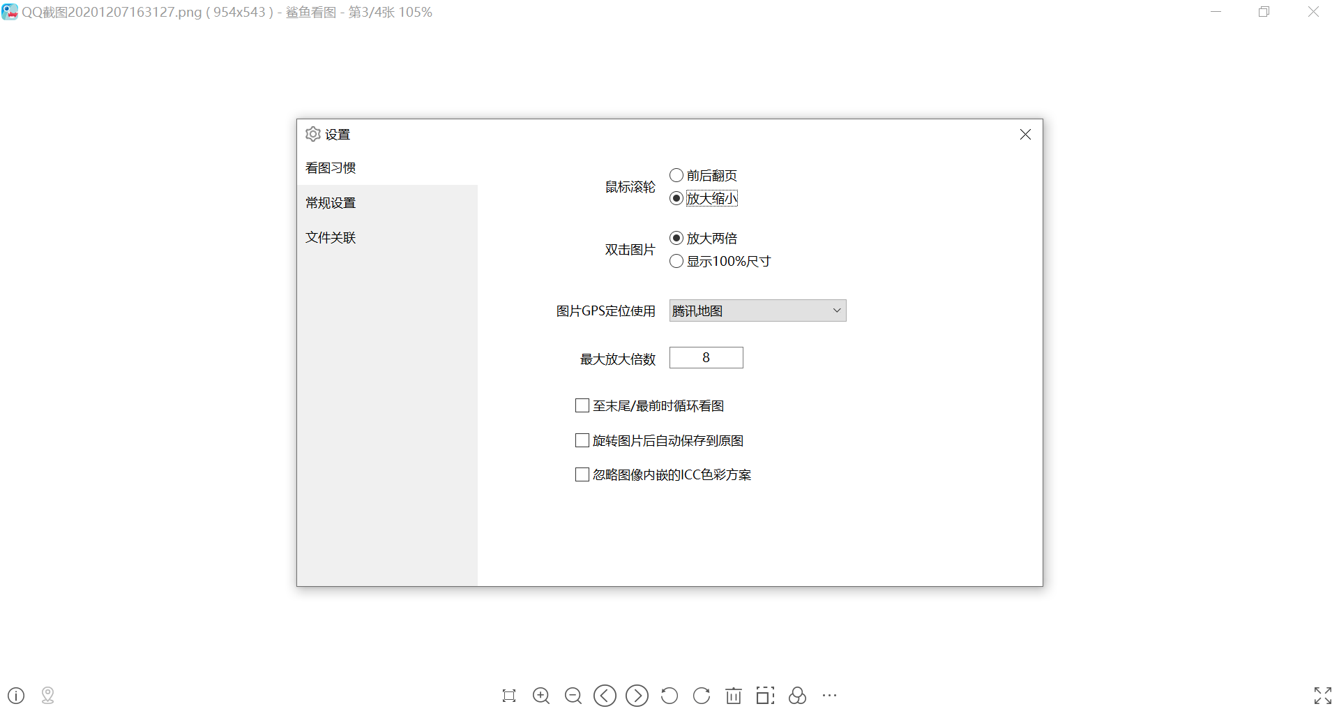Viewport: 1339px width, 711px height.
Task: Open the three-dot more options menu
Action: (x=829, y=696)
